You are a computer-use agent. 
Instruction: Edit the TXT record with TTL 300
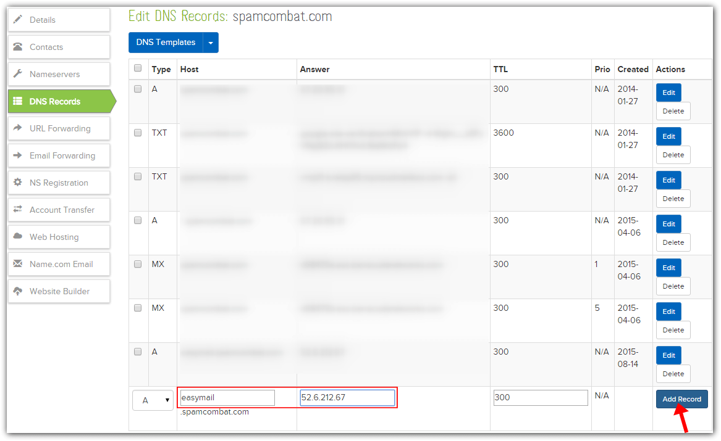(x=668, y=180)
